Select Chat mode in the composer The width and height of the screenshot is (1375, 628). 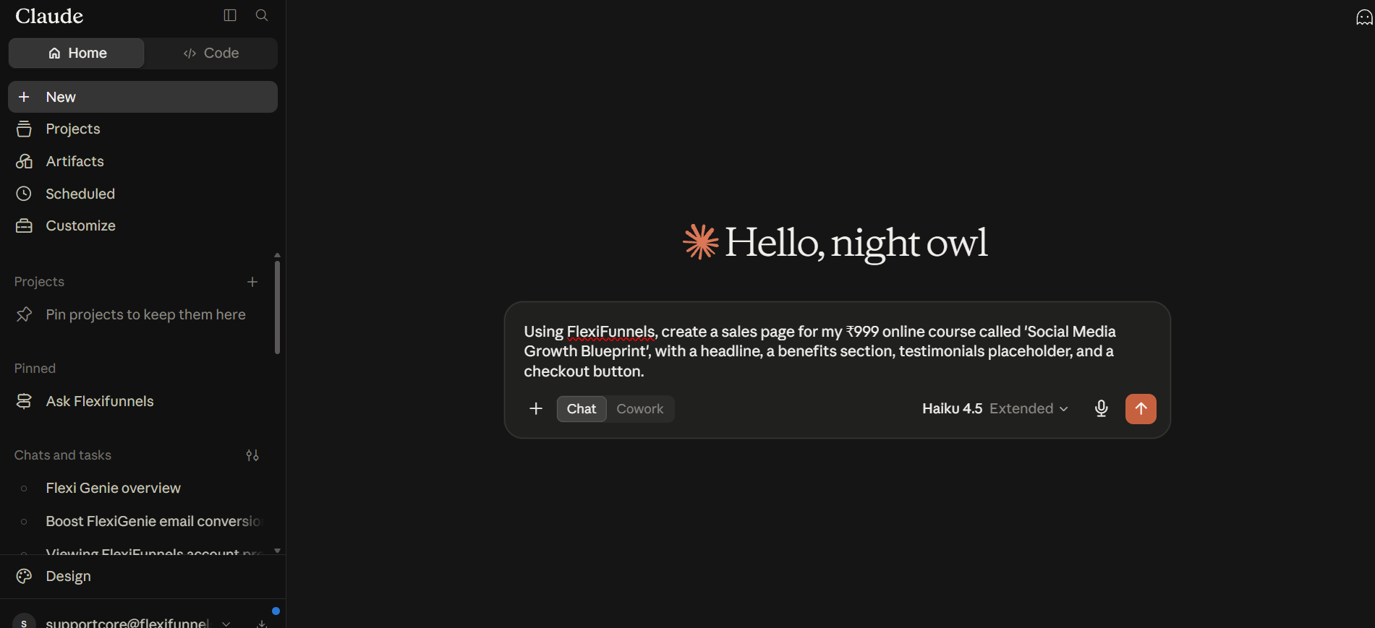point(582,409)
